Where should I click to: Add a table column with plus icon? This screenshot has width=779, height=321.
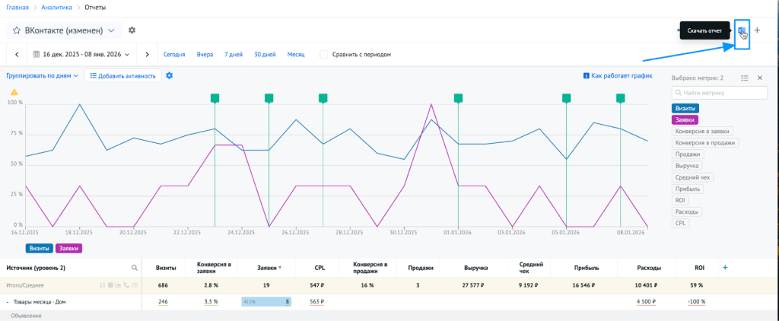(x=724, y=267)
